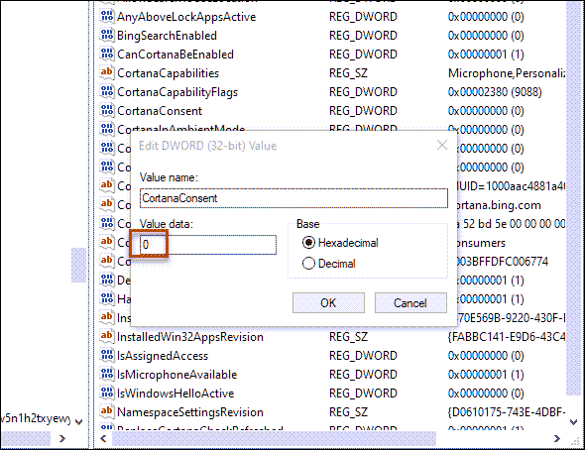The height and width of the screenshot is (450, 585).
Task: Select the CortanaCapabilityFlags value icon
Action: 107,91
